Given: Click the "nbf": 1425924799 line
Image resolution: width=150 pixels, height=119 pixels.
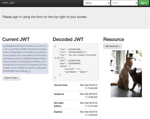Looking at the screenshot, I should tap(70, 61).
